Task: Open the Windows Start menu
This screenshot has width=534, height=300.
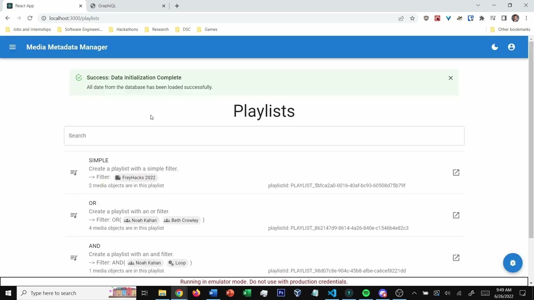Action: (8, 293)
